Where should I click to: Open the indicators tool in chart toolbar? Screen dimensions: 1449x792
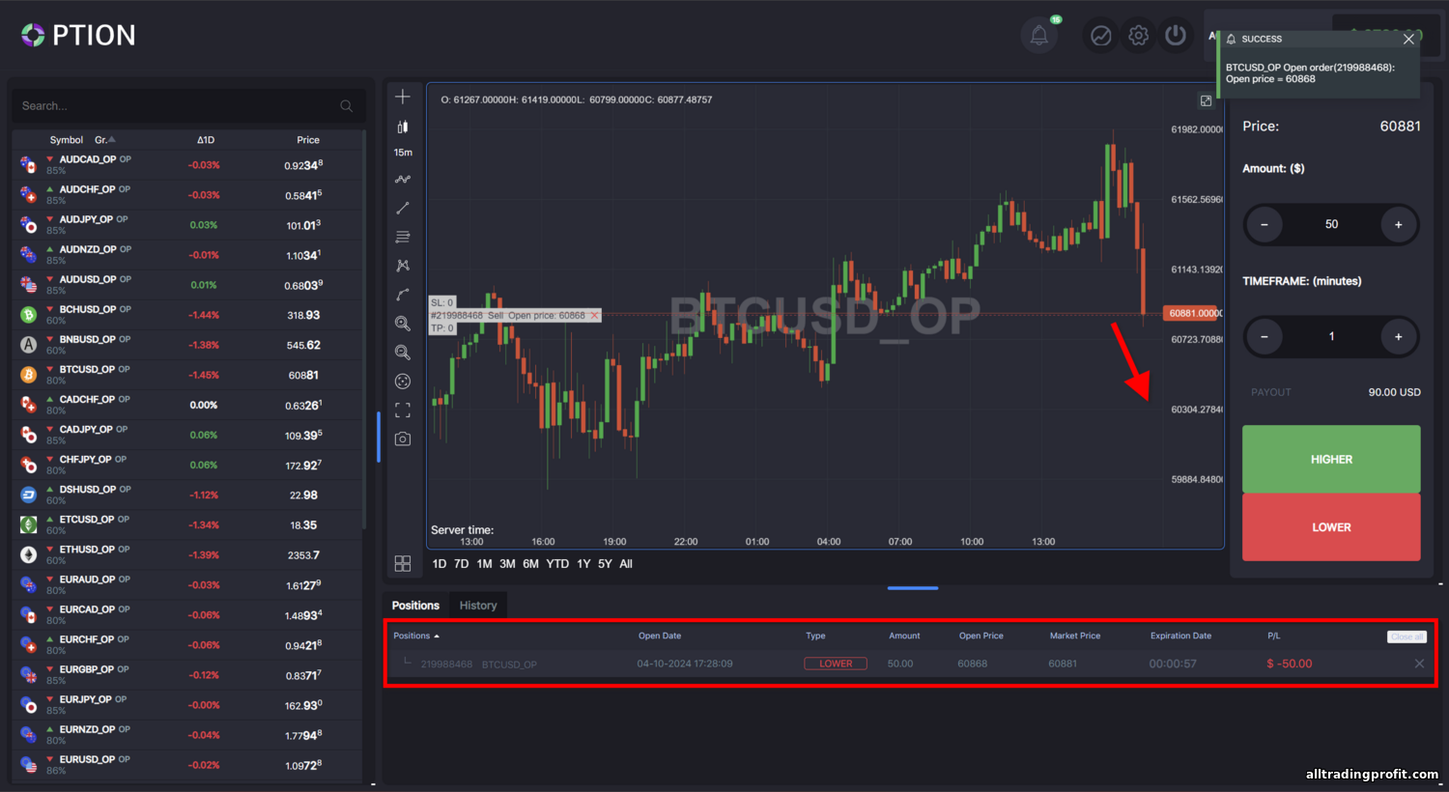[403, 180]
